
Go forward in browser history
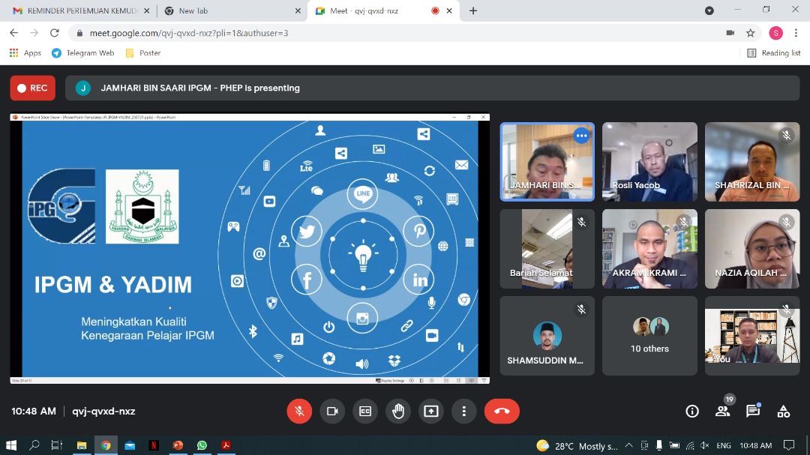pyautogui.click(x=34, y=33)
